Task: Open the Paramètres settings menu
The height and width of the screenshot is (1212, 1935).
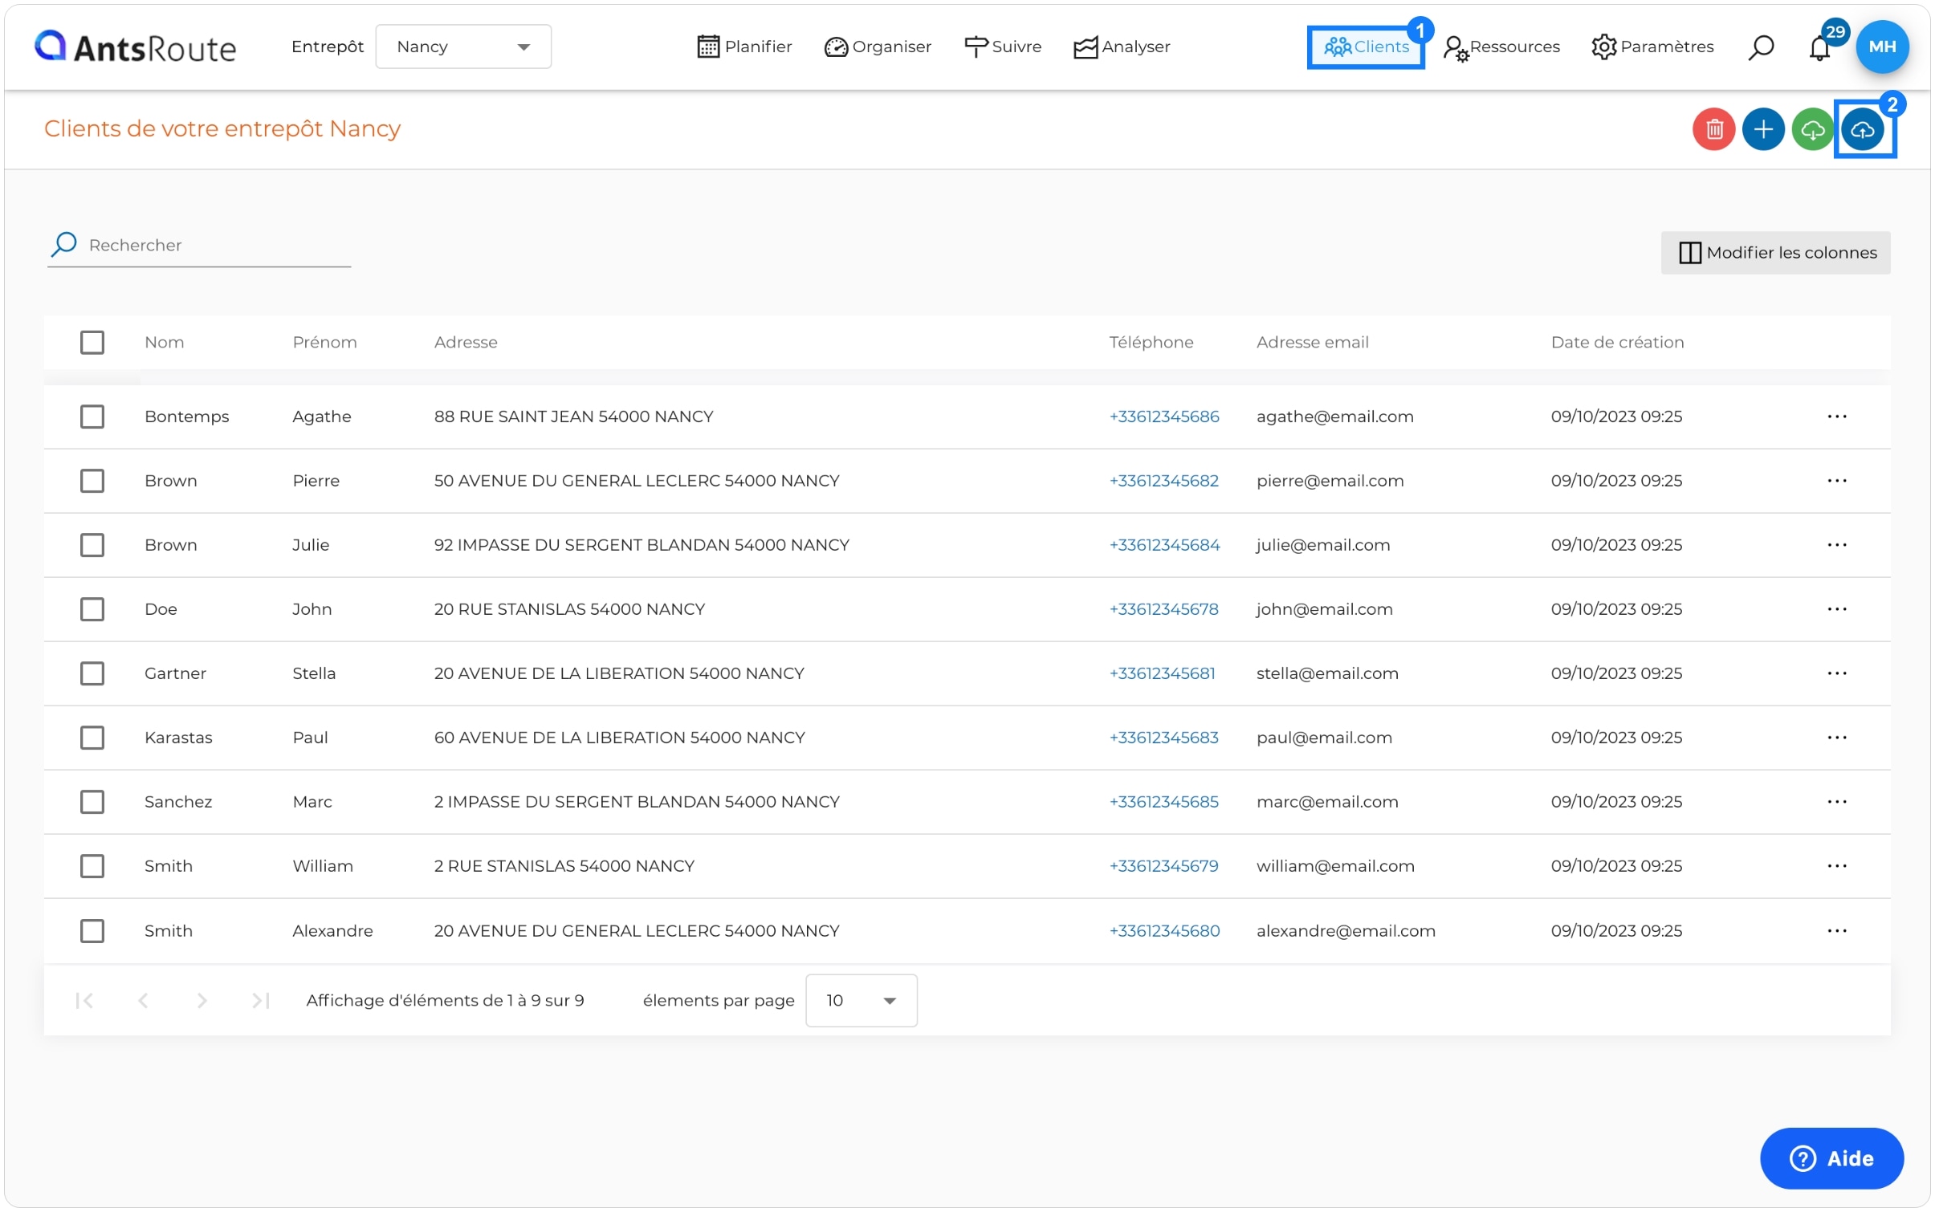Action: click(1652, 47)
